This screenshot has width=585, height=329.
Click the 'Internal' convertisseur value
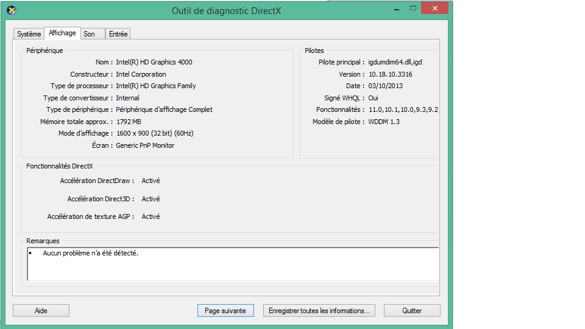coord(127,98)
